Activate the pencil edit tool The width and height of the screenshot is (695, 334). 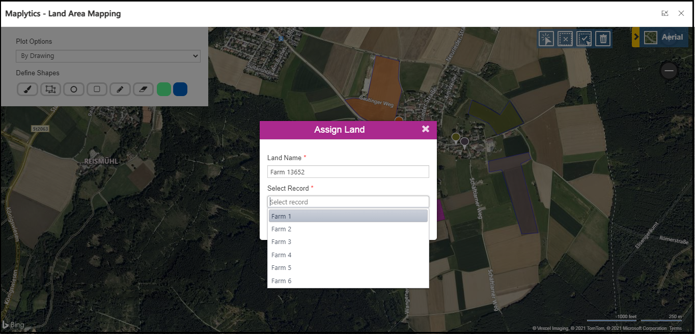coord(120,89)
